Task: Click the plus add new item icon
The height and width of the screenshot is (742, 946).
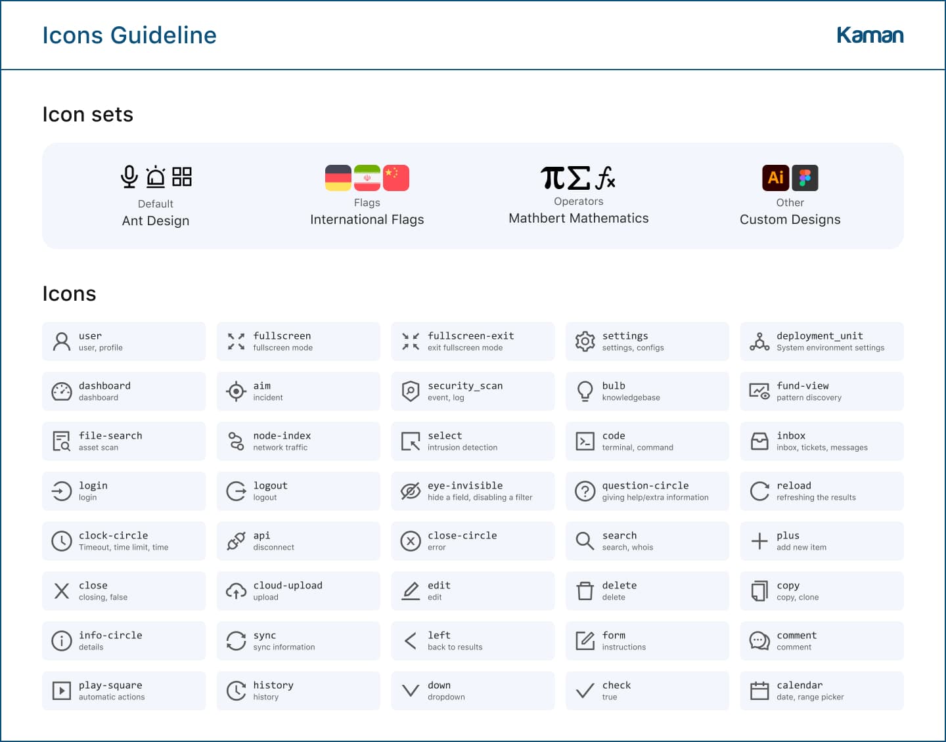Action: pyautogui.click(x=759, y=541)
